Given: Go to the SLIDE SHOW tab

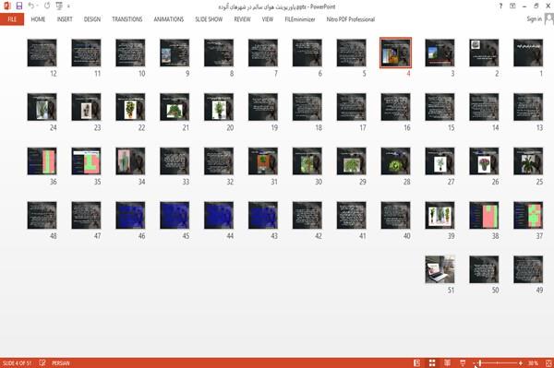Looking at the screenshot, I should [209, 19].
